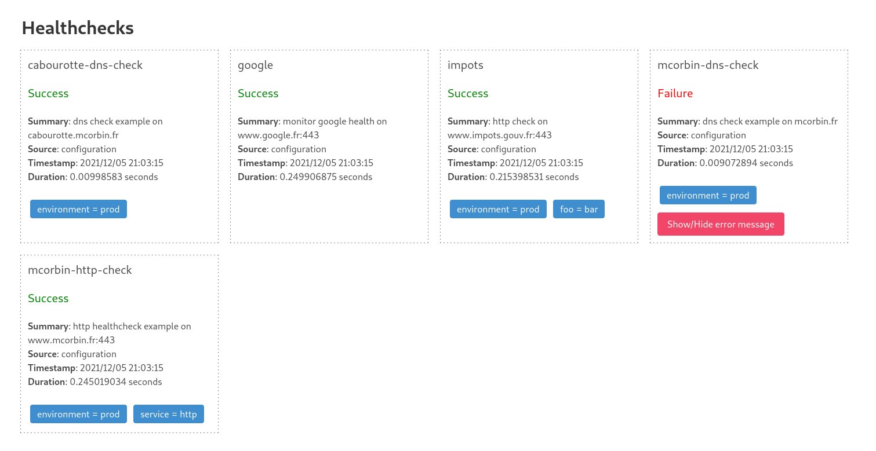The height and width of the screenshot is (451, 876).
Task: Click summary text 'cabourotte.mcorbin.fr'
Action: tap(73, 135)
